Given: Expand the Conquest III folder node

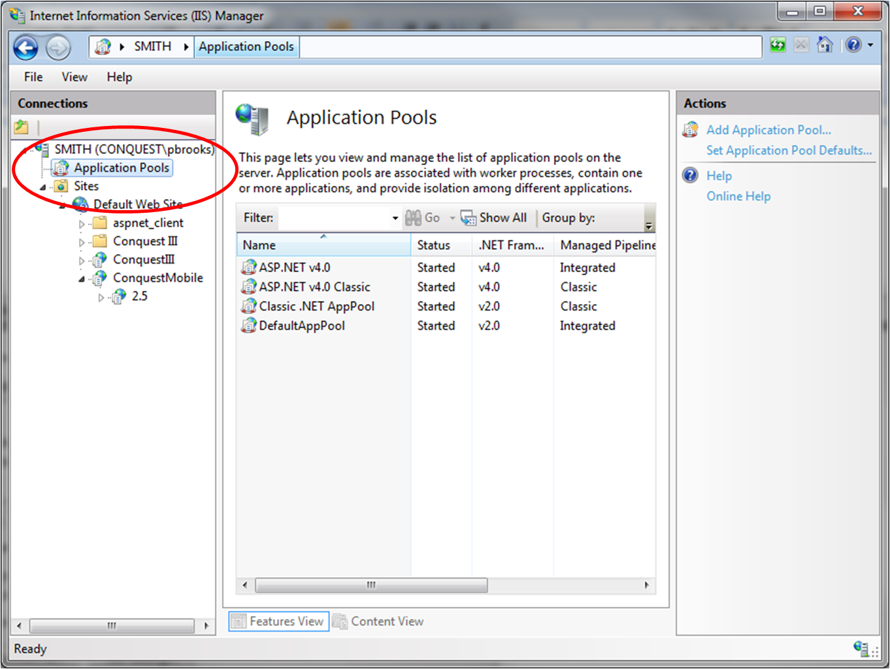Looking at the screenshot, I should pos(82,242).
